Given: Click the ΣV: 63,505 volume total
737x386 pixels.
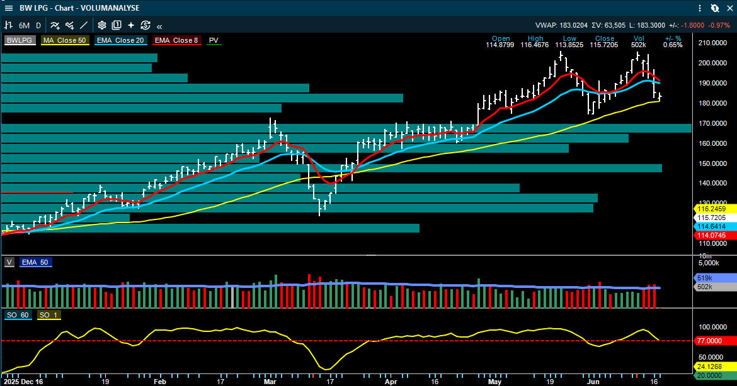Looking at the screenshot, I should click(x=608, y=25).
